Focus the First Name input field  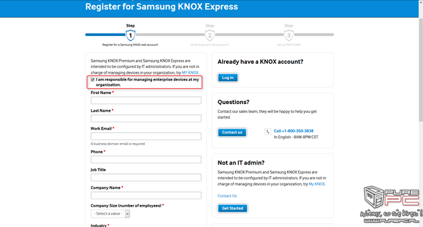pyautogui.click(x=146, y=100)
